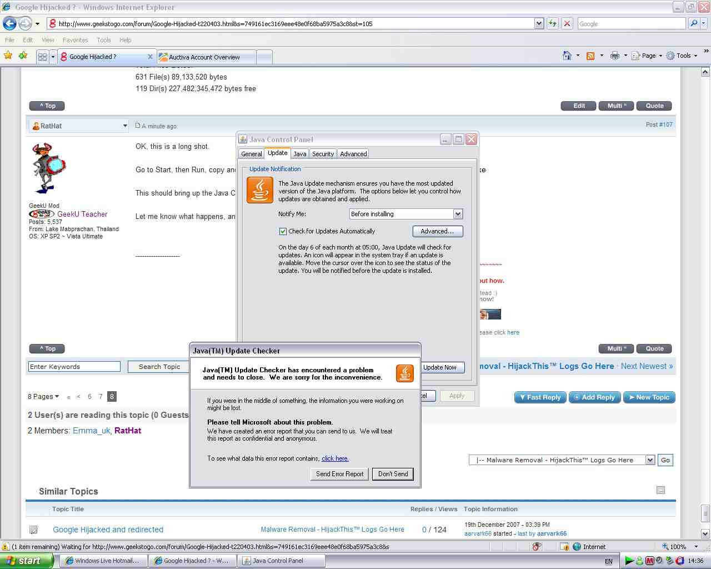Click RatHat's avatar image
This screenshot has height=569, width=711.
click(x=49, y=168)
